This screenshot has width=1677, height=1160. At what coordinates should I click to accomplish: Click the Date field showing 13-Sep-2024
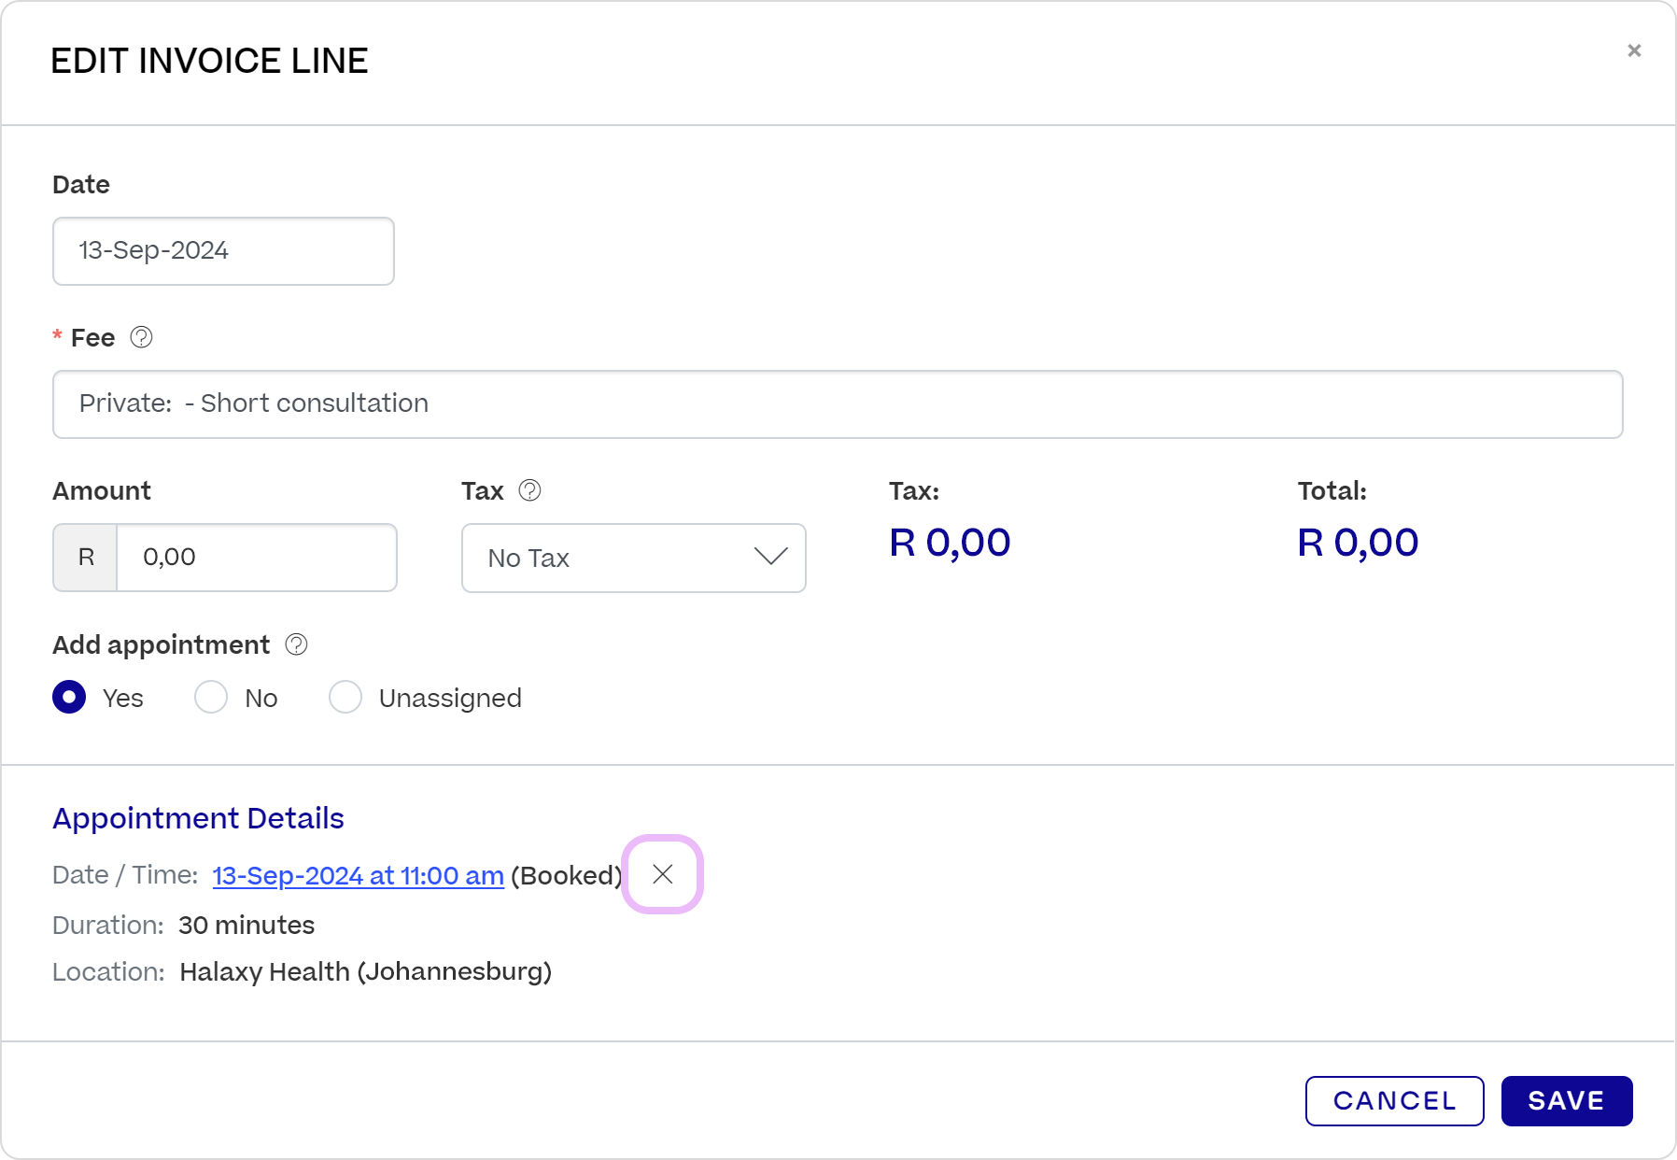(x=223, y=251)
